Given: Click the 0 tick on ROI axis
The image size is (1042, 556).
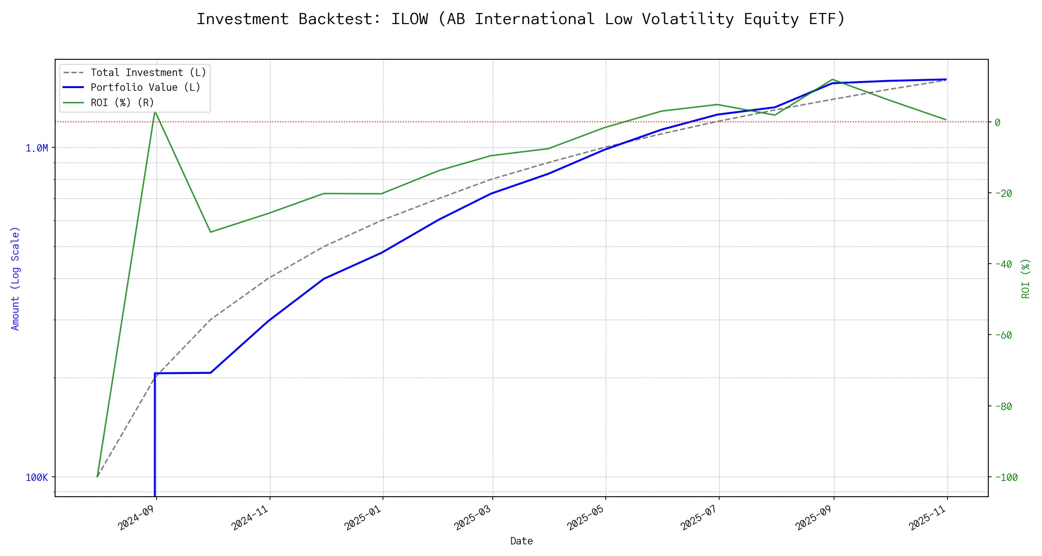Looking at the screenshot, I should 998,122.
